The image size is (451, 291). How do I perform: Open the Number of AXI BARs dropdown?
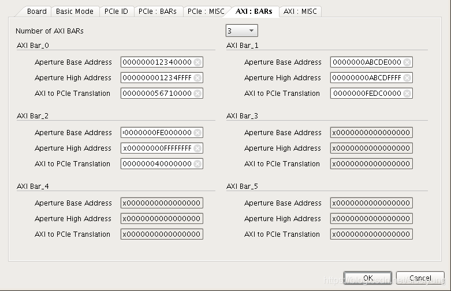[241, 31]
